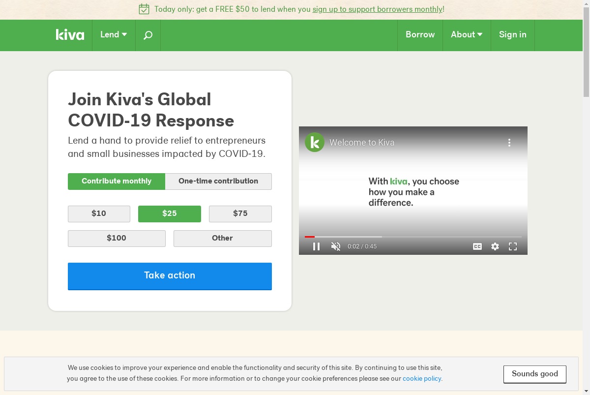Seek on the video progress bar
The width and height of the screenshot is (590, 395).
[413, 237]
